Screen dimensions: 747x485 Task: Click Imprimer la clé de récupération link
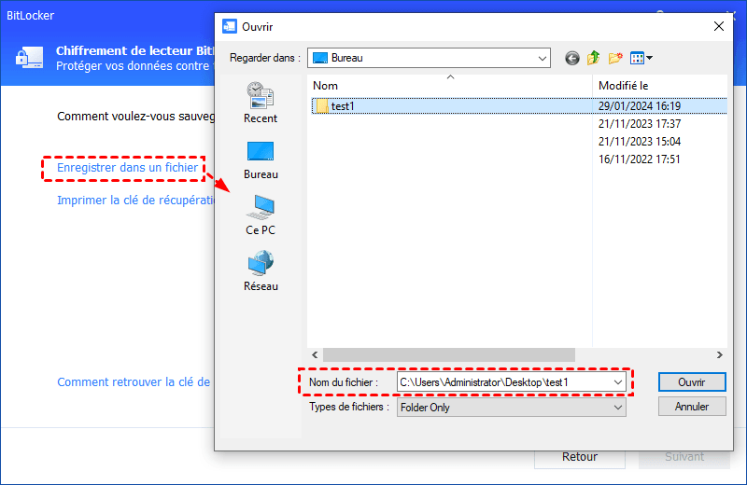point(135,201)
